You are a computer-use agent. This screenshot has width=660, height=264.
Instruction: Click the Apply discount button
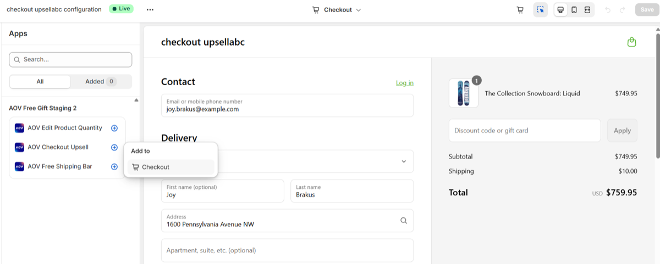coord(622,131)
